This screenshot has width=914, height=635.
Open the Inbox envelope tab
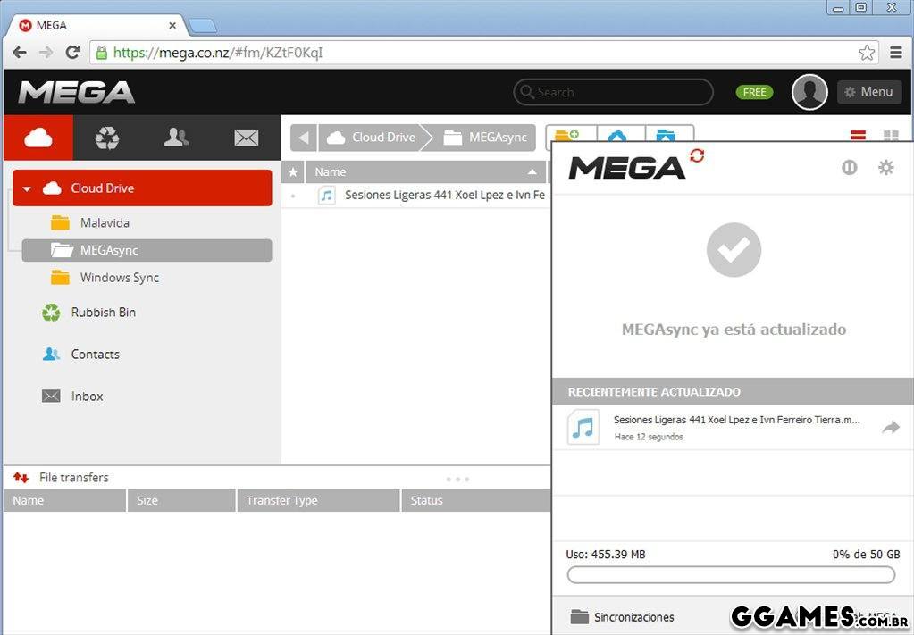coord(246,138)
